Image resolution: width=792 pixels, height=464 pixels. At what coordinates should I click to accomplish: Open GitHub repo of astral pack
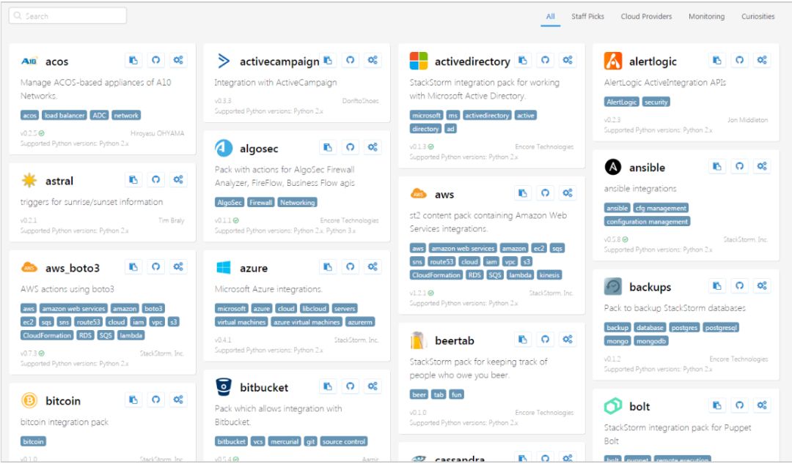(155, 179)
